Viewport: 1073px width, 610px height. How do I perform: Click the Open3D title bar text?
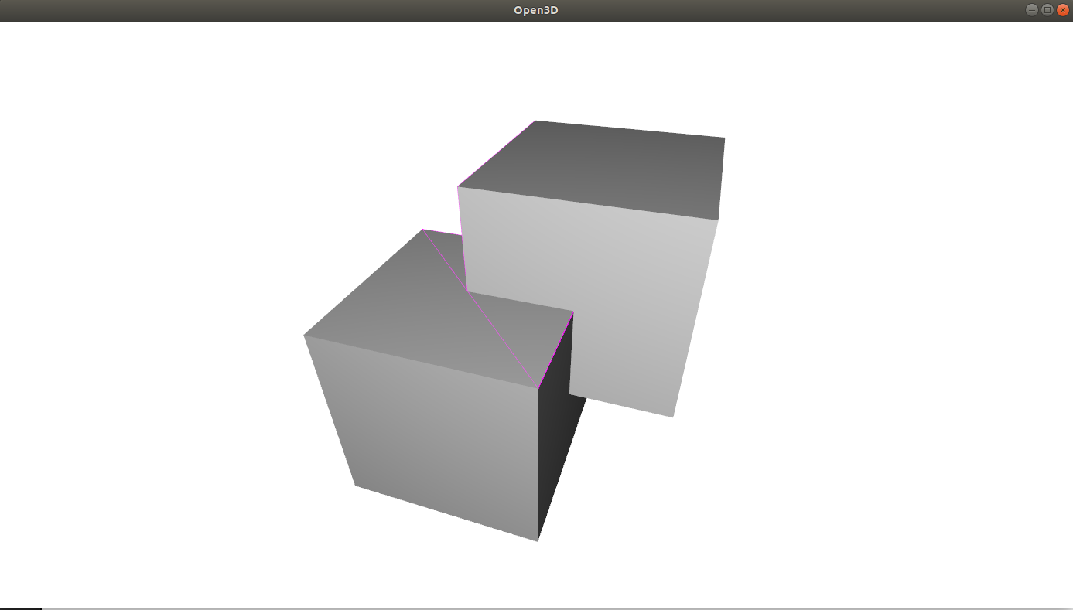[536, 10]
